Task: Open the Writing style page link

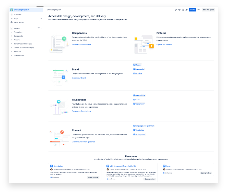Action: point(139,134)
